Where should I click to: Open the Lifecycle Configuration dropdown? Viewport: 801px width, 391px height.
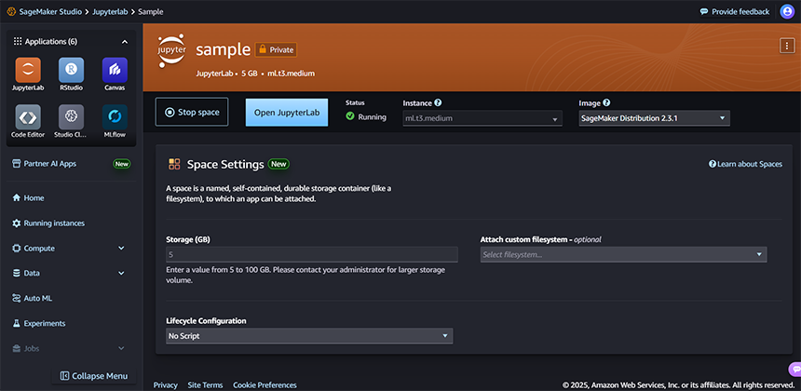pyautogui.click(x=309, y=336)
